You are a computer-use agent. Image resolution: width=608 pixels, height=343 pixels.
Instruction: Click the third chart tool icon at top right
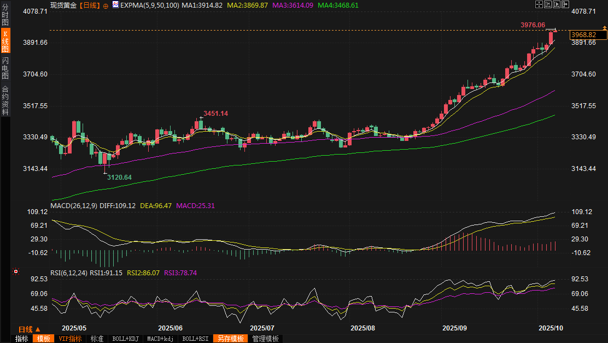557,4
